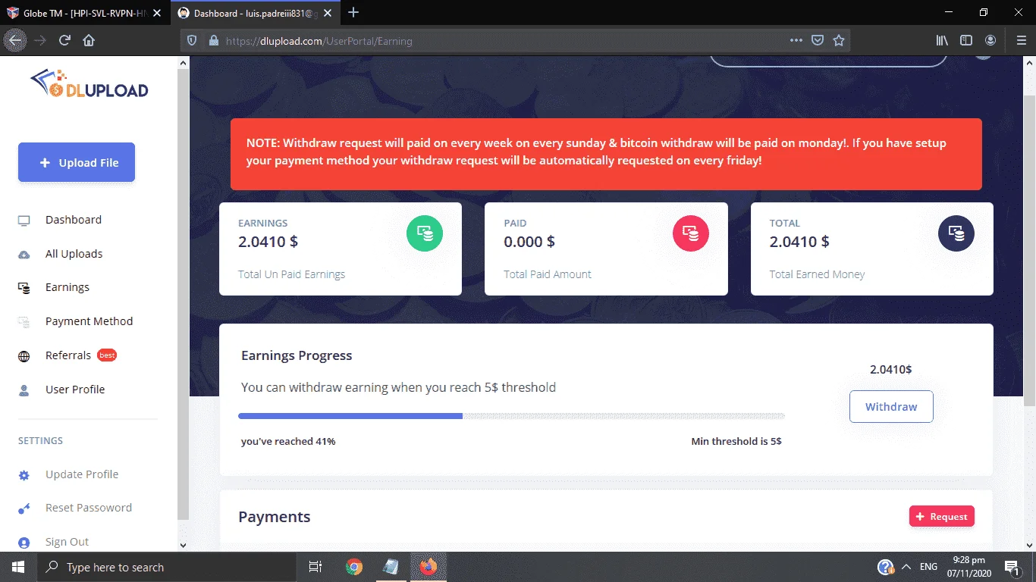Click the address bar URL
The height and width of the screenshot is (582, 1036).
pyautogui.click(x=319, y=41)
